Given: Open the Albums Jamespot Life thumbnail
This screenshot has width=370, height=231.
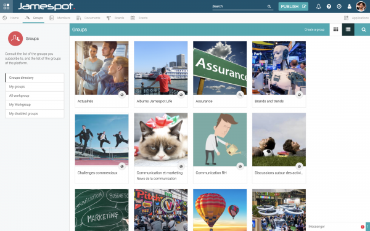Looking at the screenshot, I should pyautogui.click(x=161, y=68).
